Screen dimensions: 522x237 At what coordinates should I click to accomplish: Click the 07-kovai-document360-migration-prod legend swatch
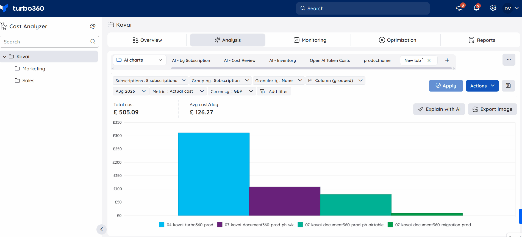(390, 225)
